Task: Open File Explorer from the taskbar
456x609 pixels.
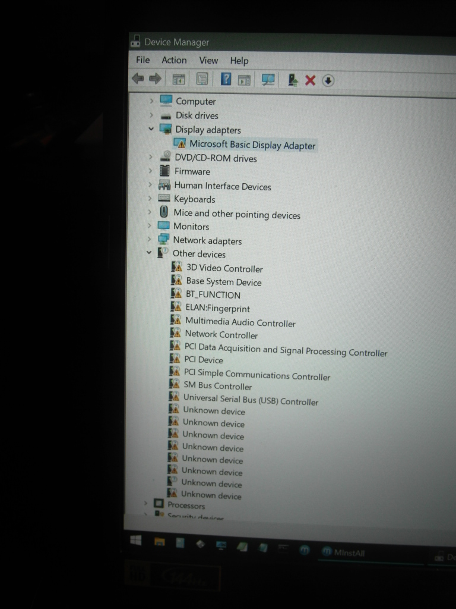Action: point(159,542)
